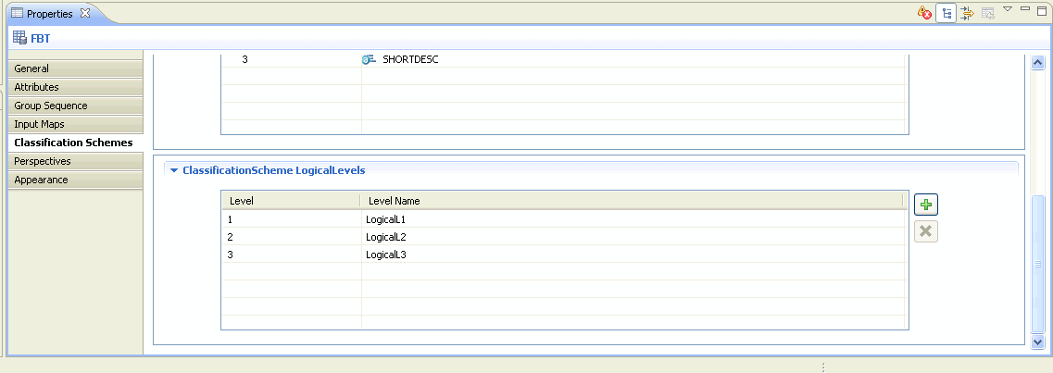Click the scrollbar down arrow
The image size is (1053, 373).
point(1037,342)
